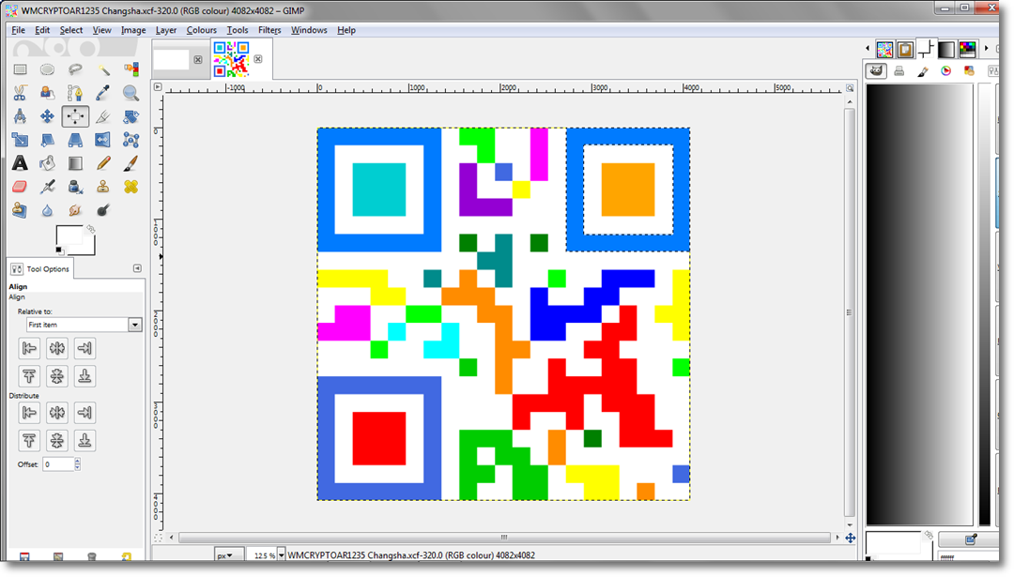Select the Text tool
The image size is (1014, 577).
click(x=20, y=163)
